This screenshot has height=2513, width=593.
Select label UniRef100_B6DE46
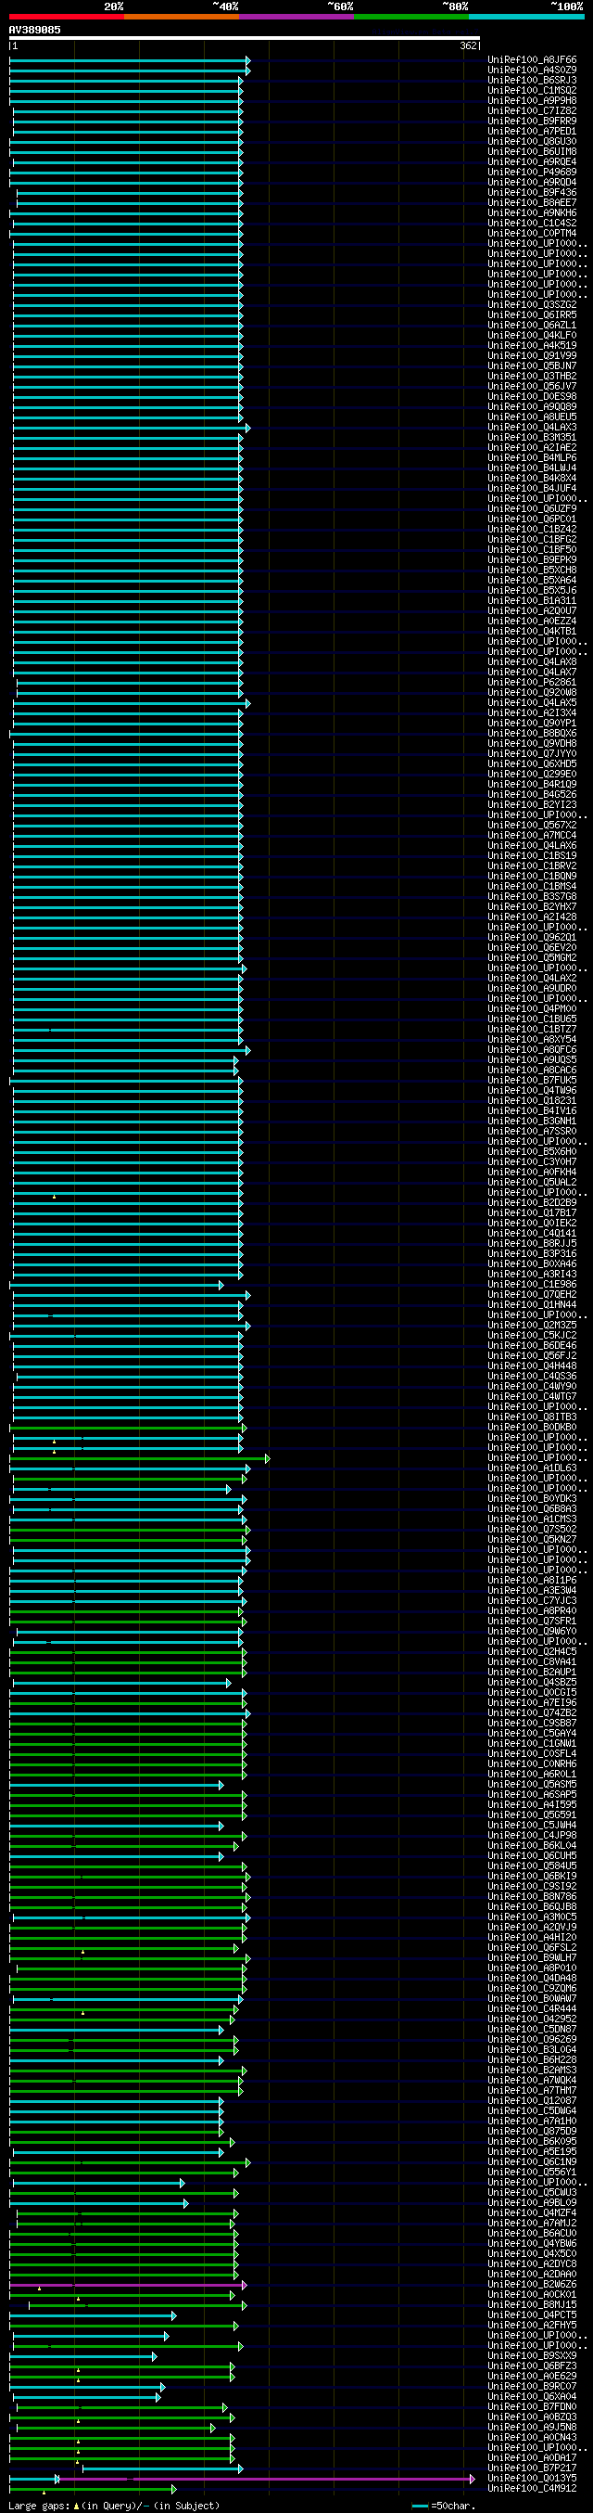click(x=532, y=1345)
